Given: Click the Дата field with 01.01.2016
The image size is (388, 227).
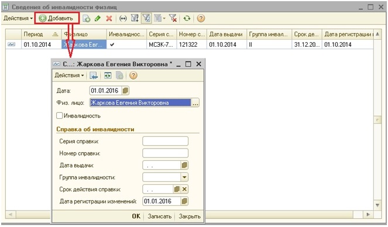Looking at the screenshot, I should tap(105, 91).
